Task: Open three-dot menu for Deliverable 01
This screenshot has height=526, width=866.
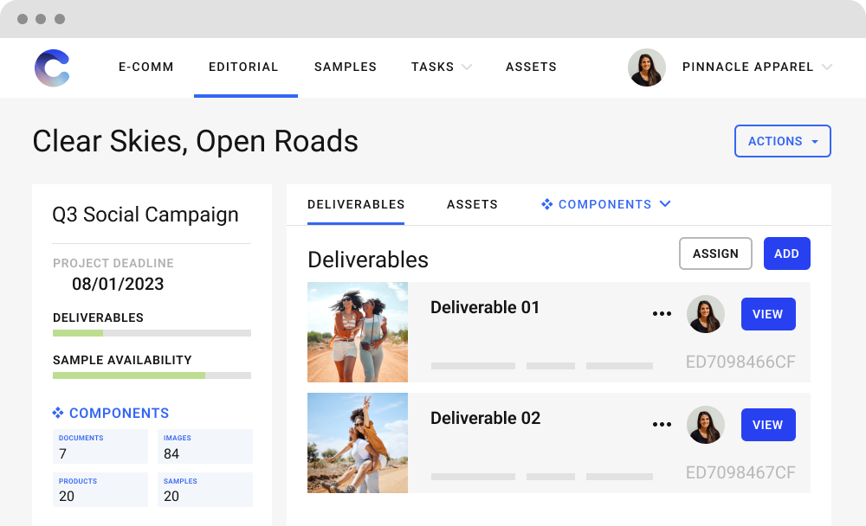Action: pos(662,314)
